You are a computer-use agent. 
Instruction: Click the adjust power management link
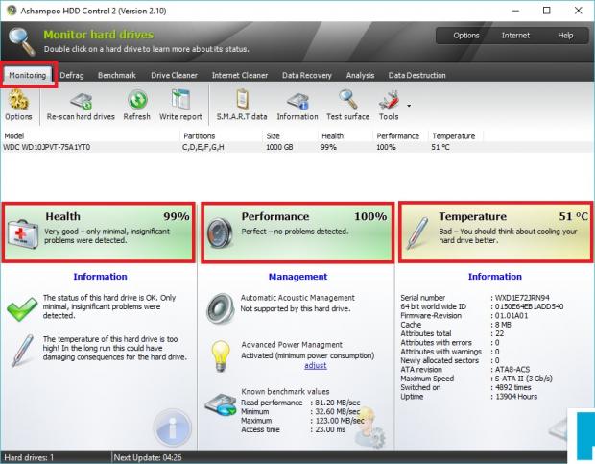pyautogui.click(x=315, y=365)
